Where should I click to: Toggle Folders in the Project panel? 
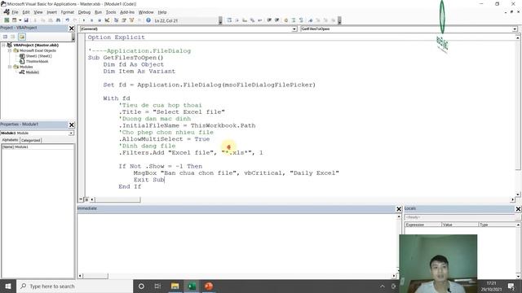pyautogui.click(x=22, y=37)
